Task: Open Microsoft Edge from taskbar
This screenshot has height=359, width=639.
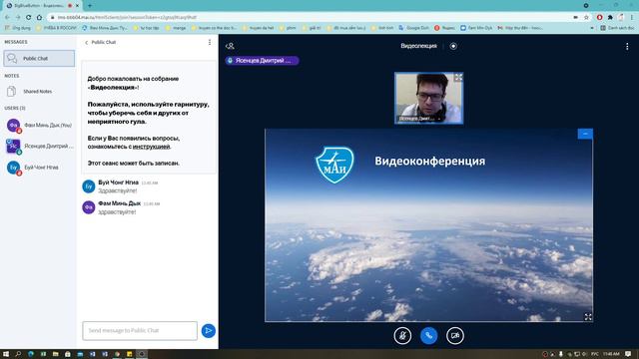Action: coord(31,354)
